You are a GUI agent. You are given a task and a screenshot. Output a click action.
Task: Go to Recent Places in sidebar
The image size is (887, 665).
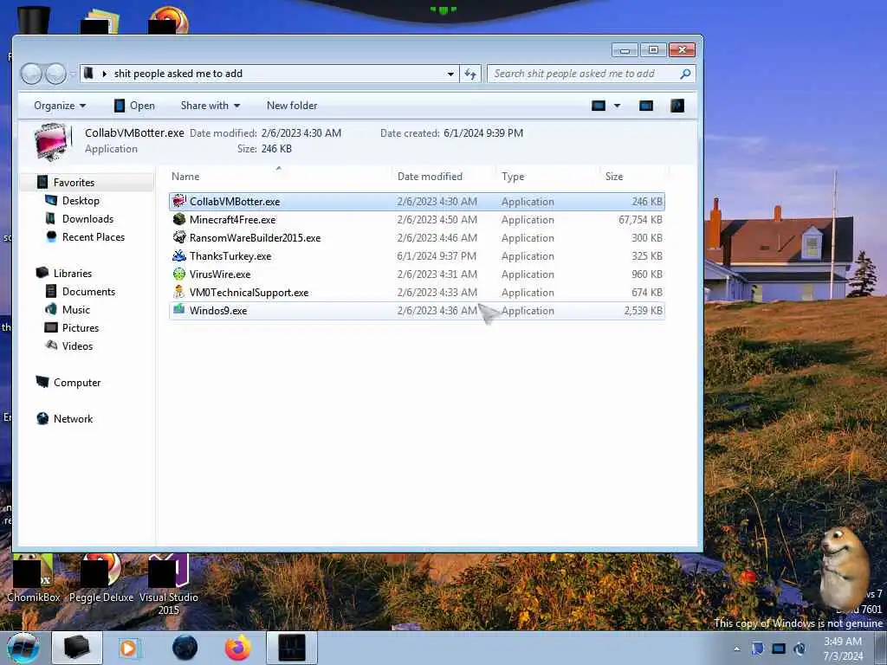[x=94, y=237]
